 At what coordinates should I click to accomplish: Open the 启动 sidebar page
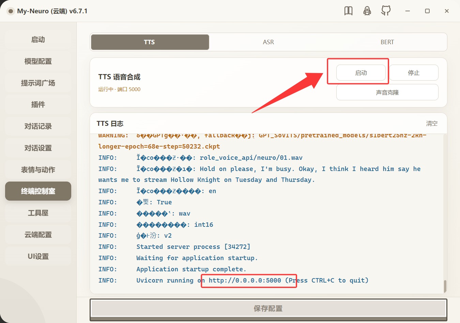tap(38, 40)
